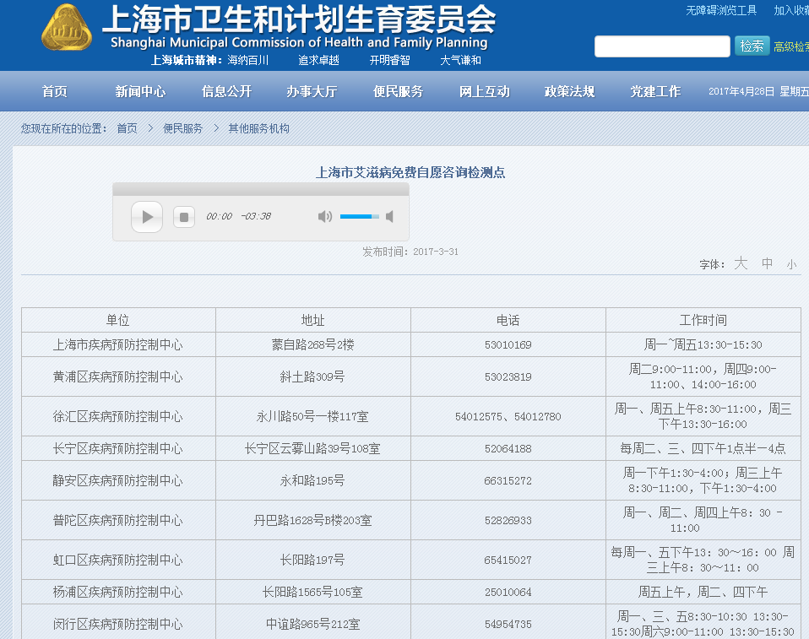Open the 办事大厅 menu

312,91
